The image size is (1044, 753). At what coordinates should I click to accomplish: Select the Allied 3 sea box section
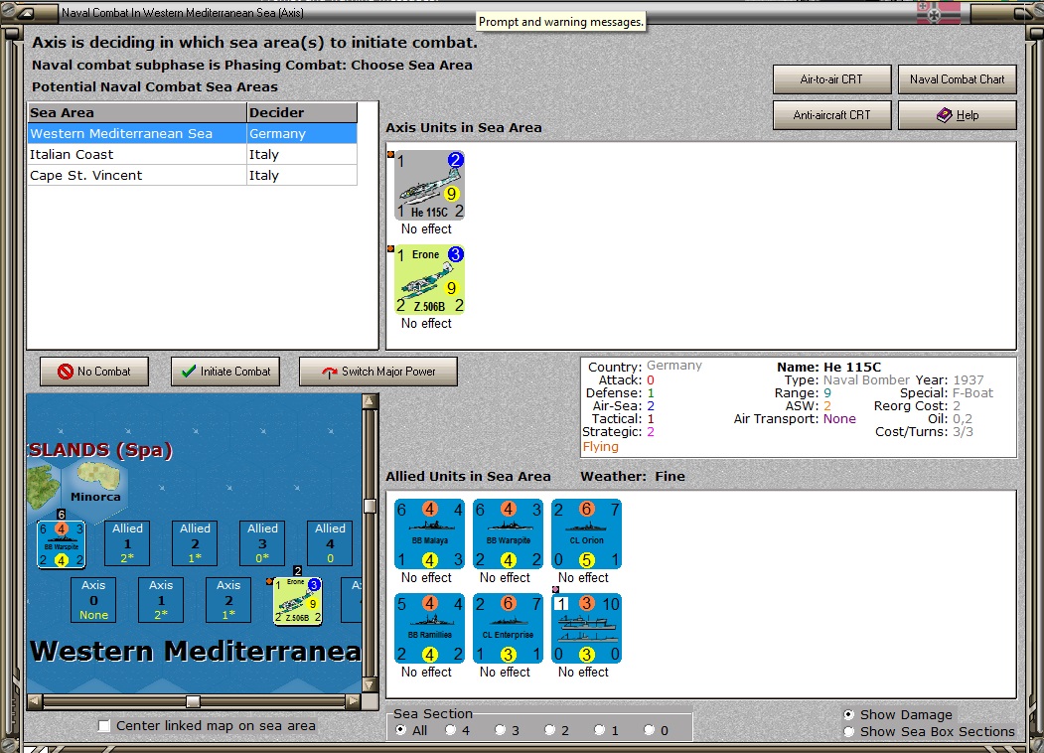pyautogui.click(x=262, y=543)
